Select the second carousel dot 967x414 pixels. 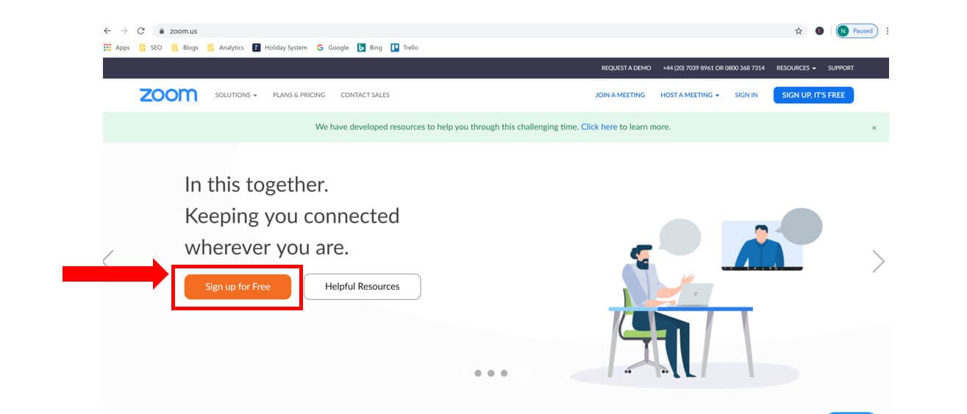tap(491, 374)
